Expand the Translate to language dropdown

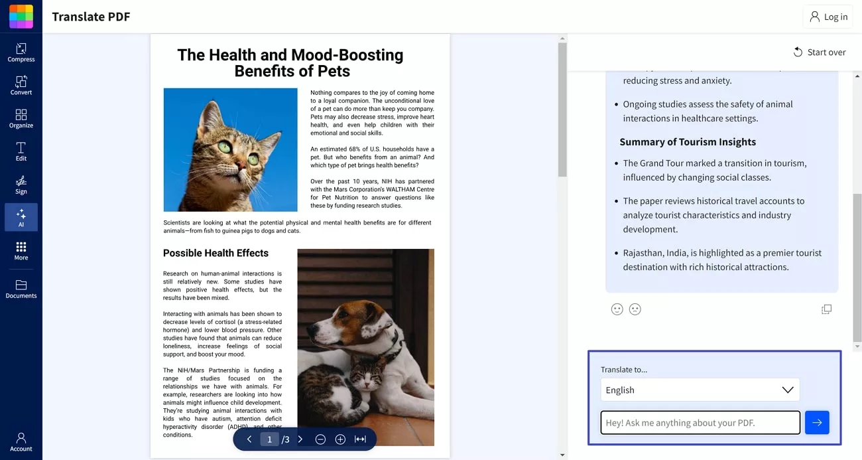click(x=700, y=390)
